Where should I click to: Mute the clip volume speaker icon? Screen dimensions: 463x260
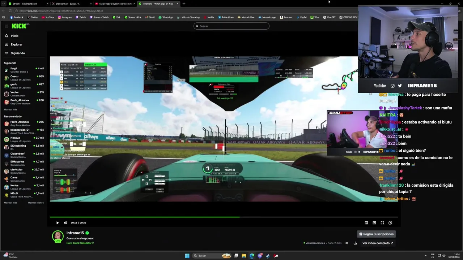(x=65, y=223)
